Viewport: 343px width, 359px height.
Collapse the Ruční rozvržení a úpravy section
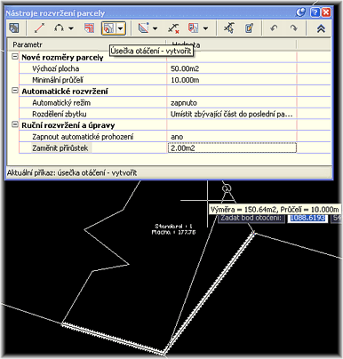[15, 124]
